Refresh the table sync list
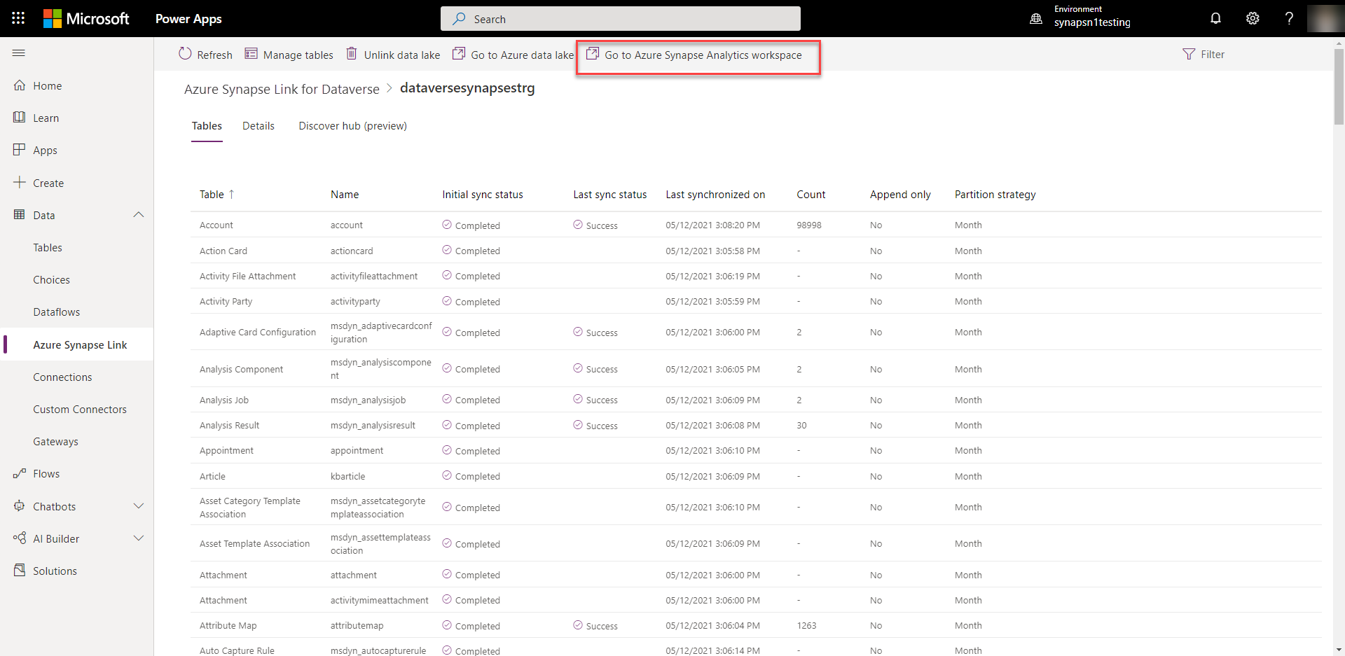1345x656 pixels. [205, 54]
